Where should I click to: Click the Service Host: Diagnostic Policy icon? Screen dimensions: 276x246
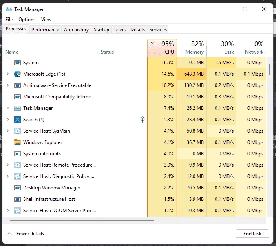(18, 176)
